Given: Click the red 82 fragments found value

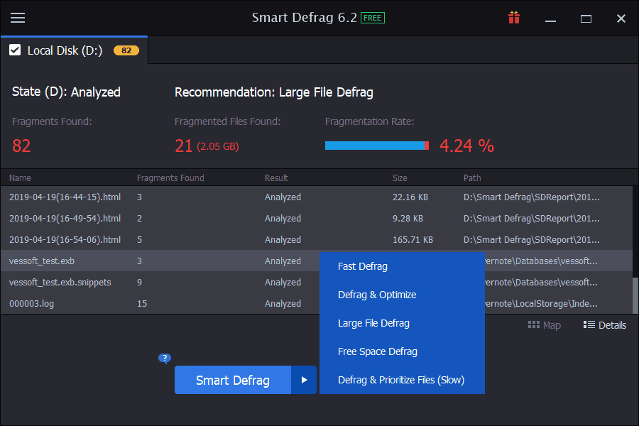Looking at the screenshot, I should [x=21, y=146].
